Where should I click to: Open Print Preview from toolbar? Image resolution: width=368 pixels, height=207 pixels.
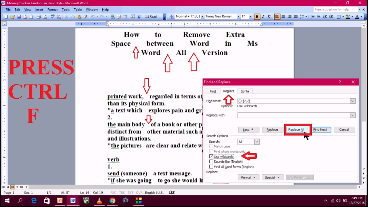[x=45, y=17]
